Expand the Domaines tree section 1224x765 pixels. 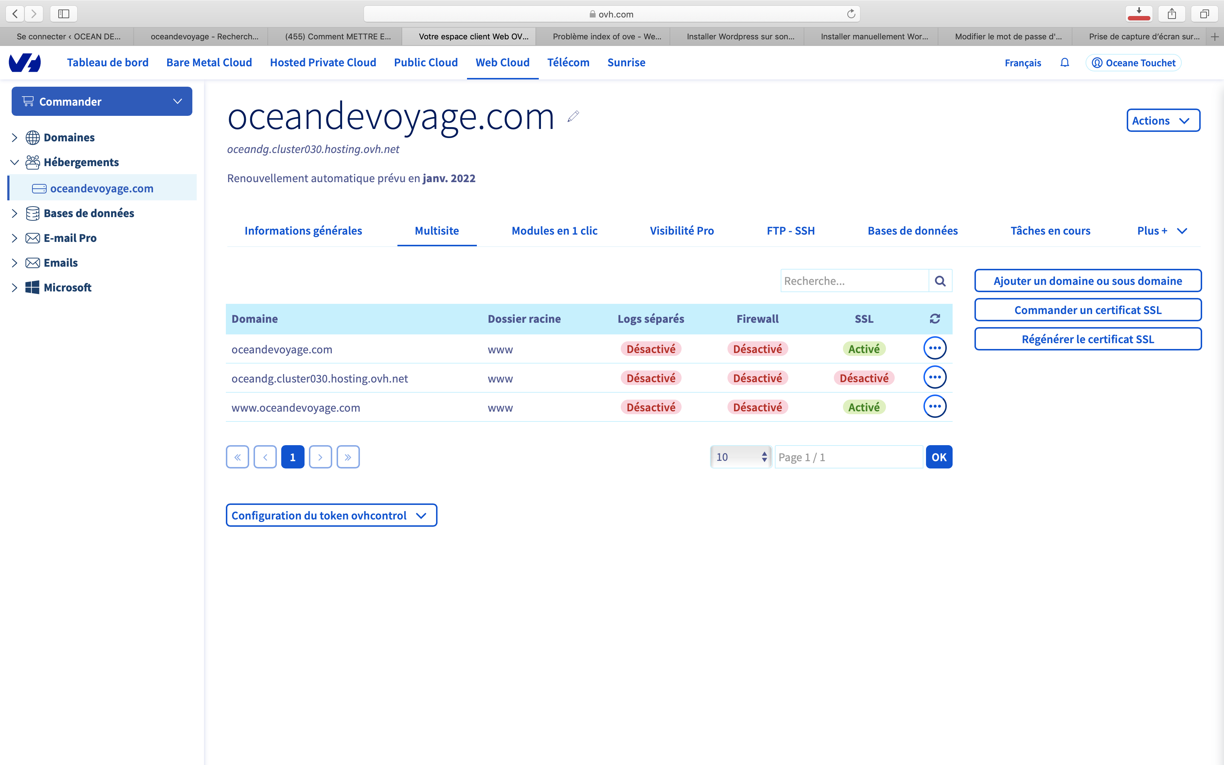coord(15,138)
